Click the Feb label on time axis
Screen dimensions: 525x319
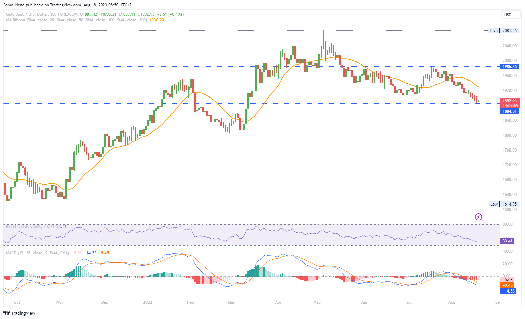[x=191, y=302]
